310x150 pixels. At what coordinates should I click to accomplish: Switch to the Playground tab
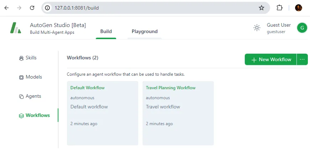tap(145, 32)
